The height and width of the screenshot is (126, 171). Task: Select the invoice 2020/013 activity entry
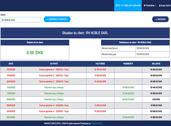click(54, 75)
